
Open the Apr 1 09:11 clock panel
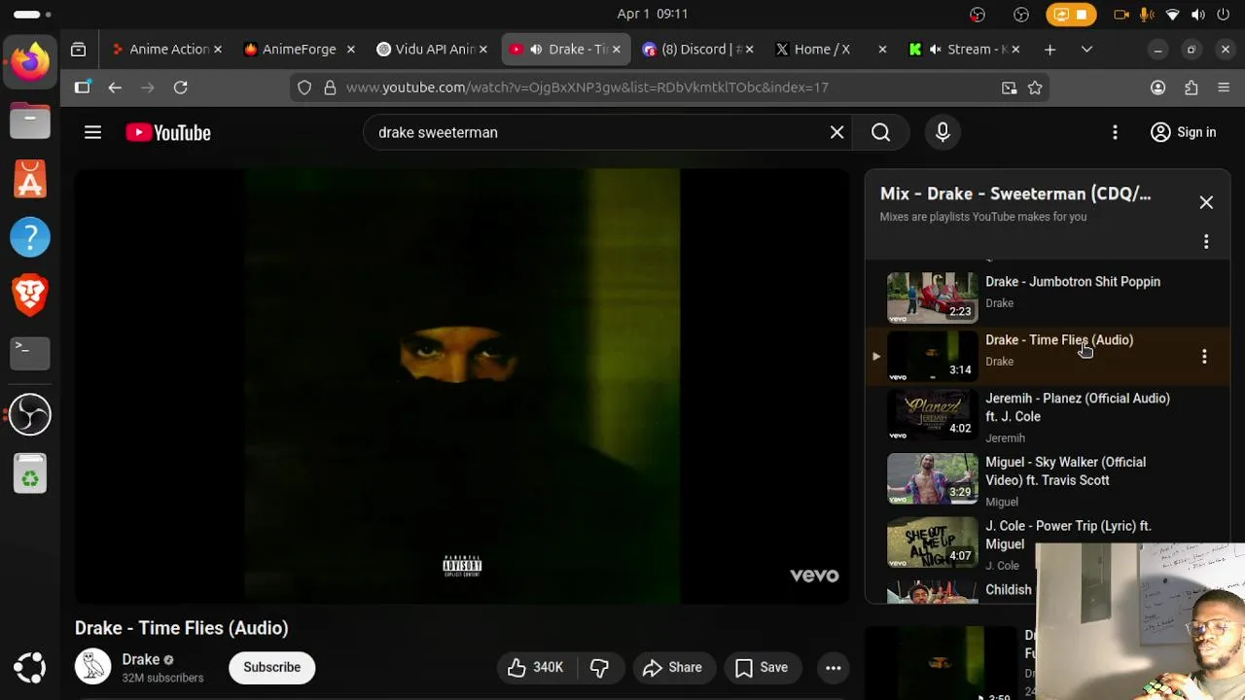[653, 14]
